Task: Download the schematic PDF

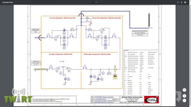Action: pyautogui.click(x=181, y=2)
